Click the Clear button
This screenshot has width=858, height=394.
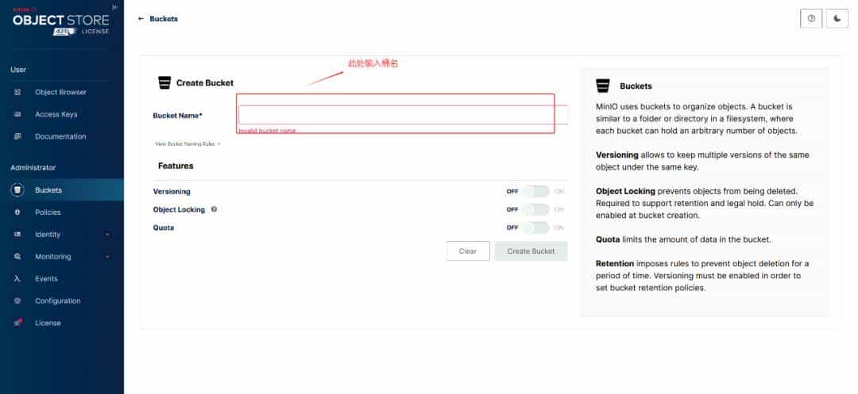(x=468, y=251)
